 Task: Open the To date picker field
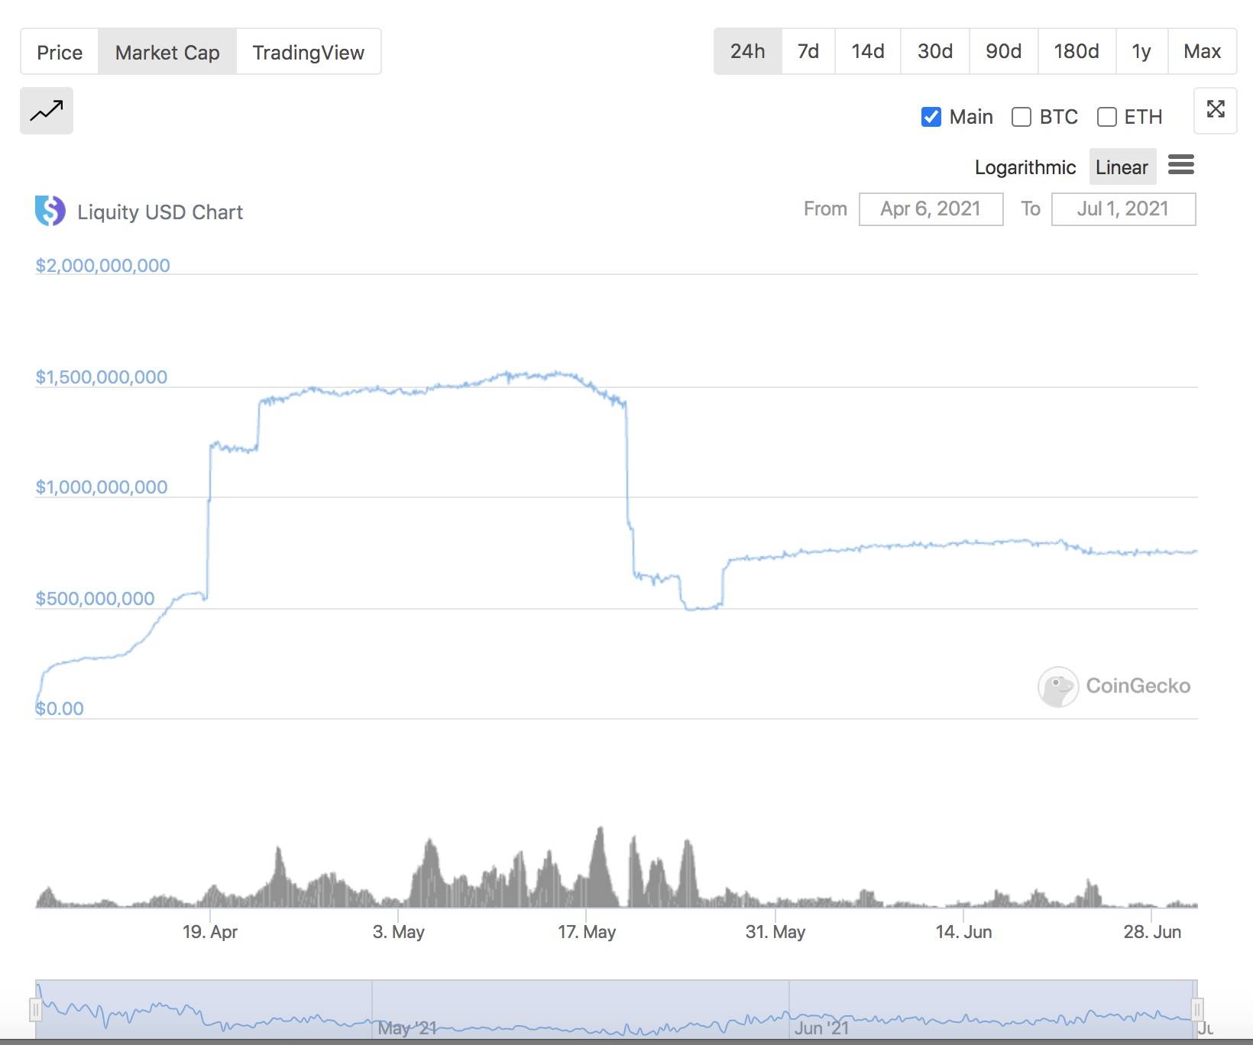[x=1122, y=209]
